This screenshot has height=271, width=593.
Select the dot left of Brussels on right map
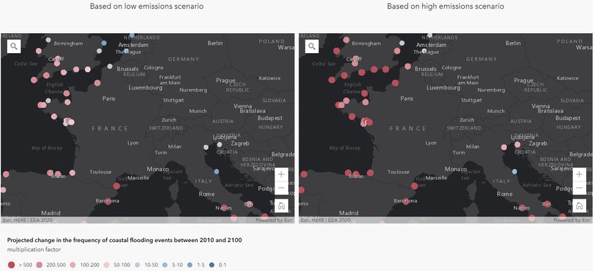click(x=408, y=66)
